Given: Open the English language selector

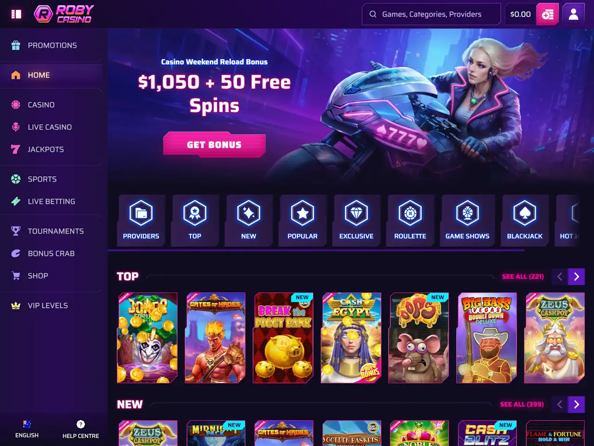Looking at the screenshot, I should pyautogui.click(x=27, y=429).
